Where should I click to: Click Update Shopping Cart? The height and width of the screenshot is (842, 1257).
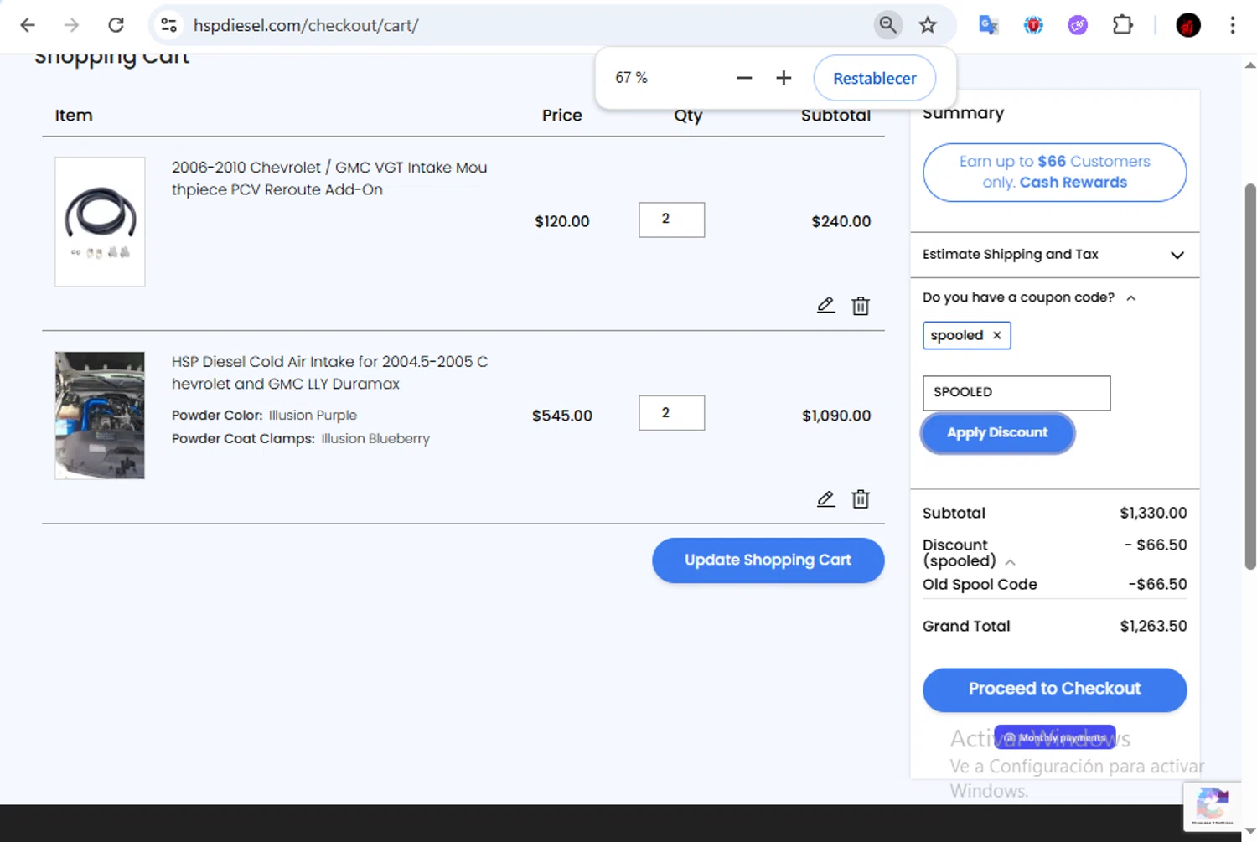(x=768, y=560)
